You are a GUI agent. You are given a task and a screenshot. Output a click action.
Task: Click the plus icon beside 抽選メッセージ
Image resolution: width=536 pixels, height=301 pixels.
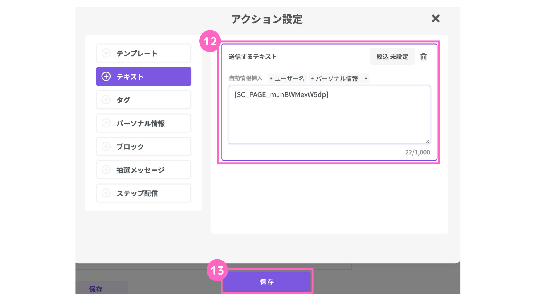pos(106,170)
